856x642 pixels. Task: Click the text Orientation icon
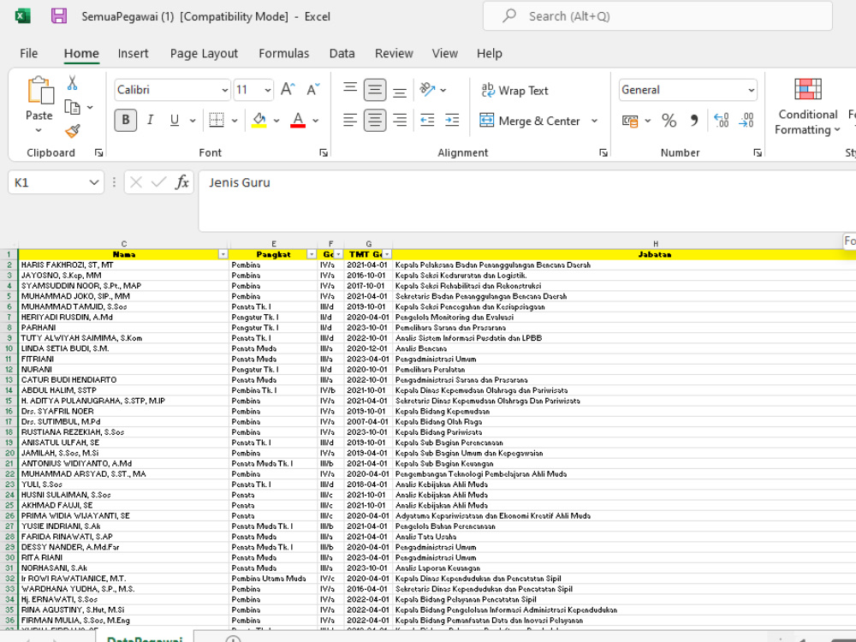pyautogui.click(x=427, y=90)
